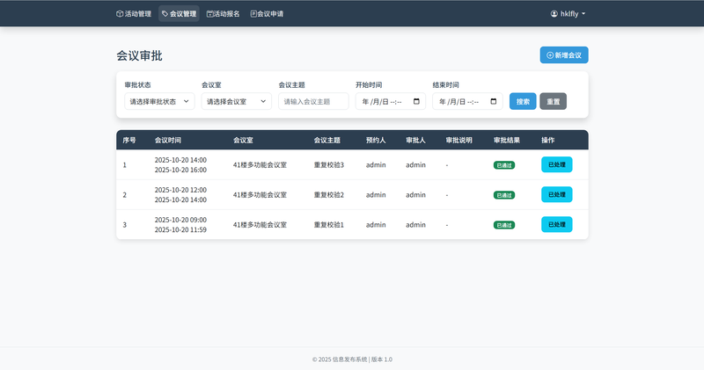Open the hklfly user account menu

pyautogui.click(x=568, y=14)
